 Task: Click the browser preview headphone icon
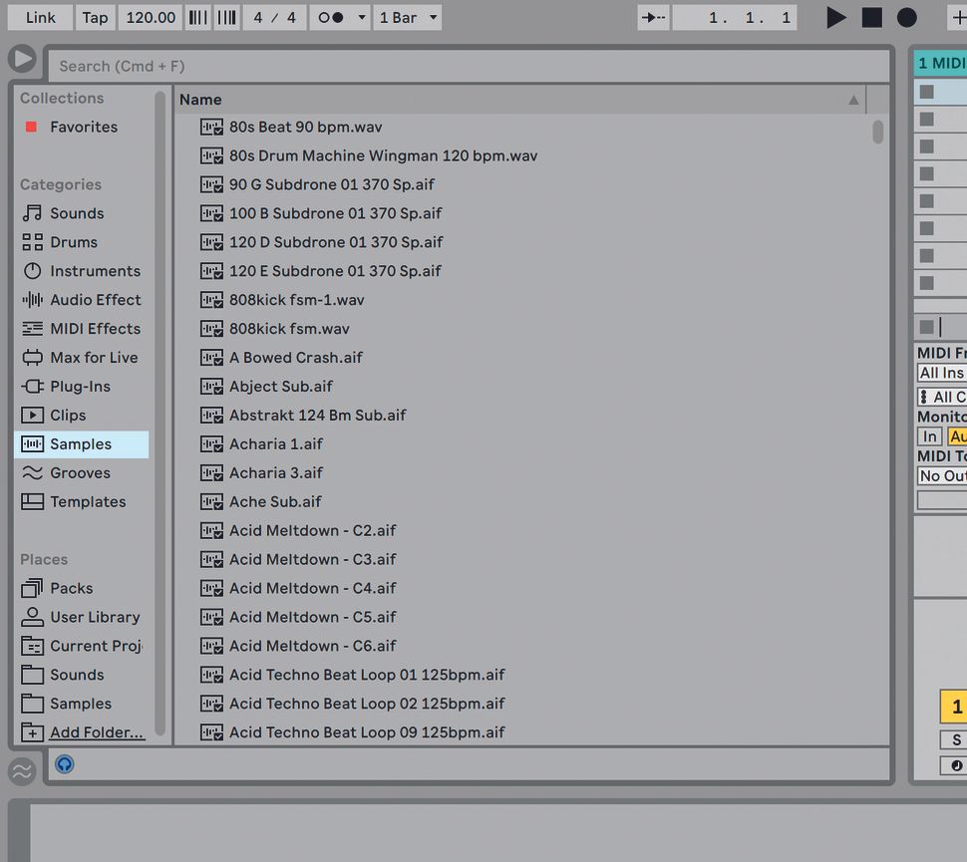tap(64, 764)
